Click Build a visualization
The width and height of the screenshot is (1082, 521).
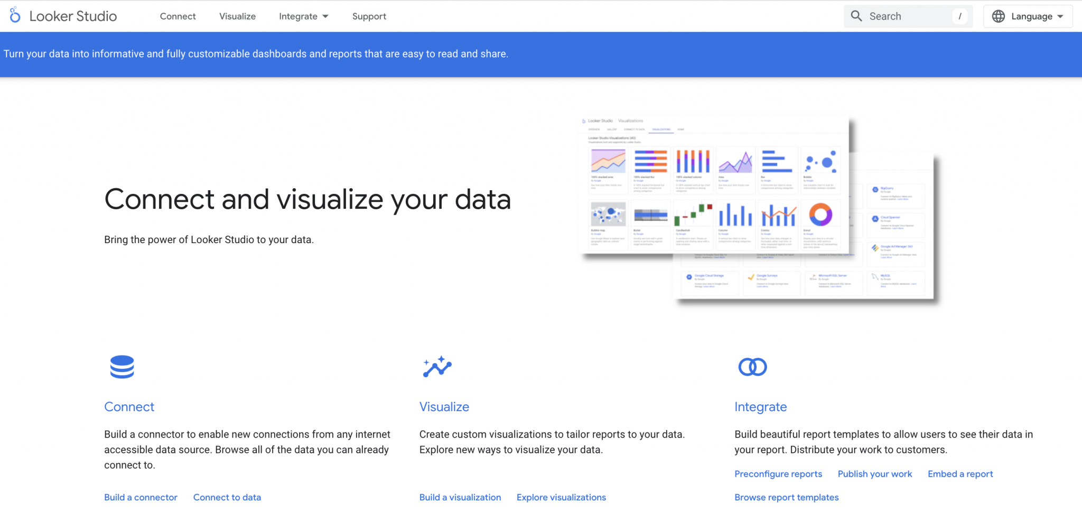pos(460,497)
